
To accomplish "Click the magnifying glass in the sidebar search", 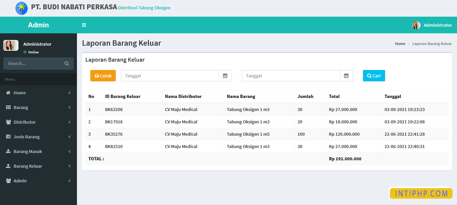I will click(67, 63).
